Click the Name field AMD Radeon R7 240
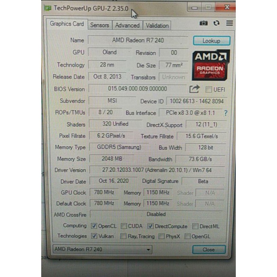This screenshot has height=277, width=277. 138,40
